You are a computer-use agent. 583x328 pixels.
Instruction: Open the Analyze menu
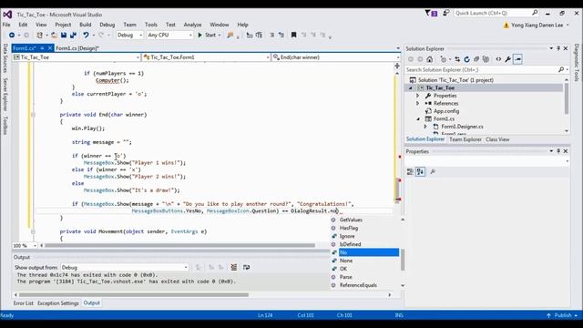click(x=192, y=25)
